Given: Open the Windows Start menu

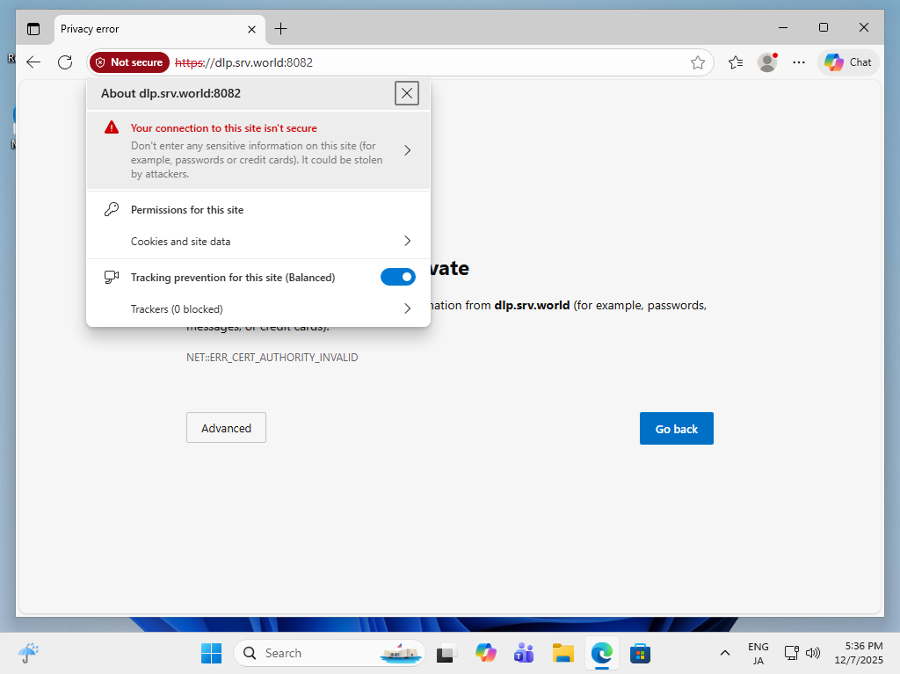Looking at the screenshot, I should [211, 653].
